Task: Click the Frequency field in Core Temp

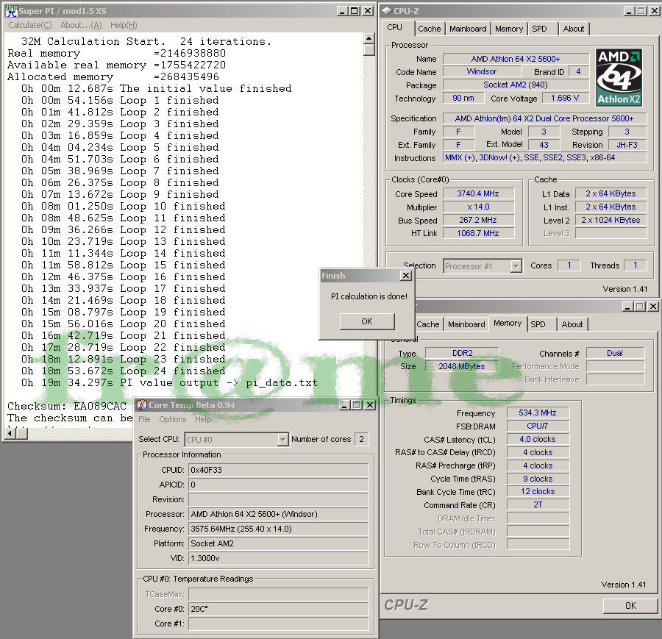Action: [x=279, y=529]
